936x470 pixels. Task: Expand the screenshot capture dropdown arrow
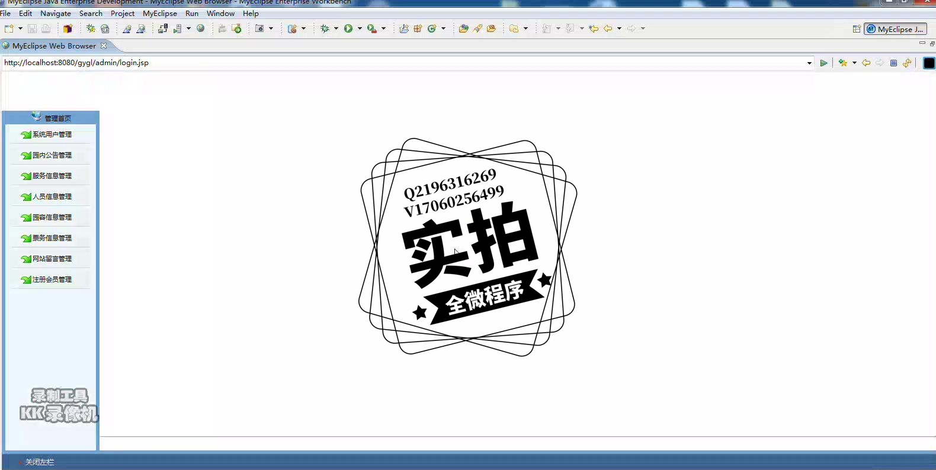click(271, 28)
